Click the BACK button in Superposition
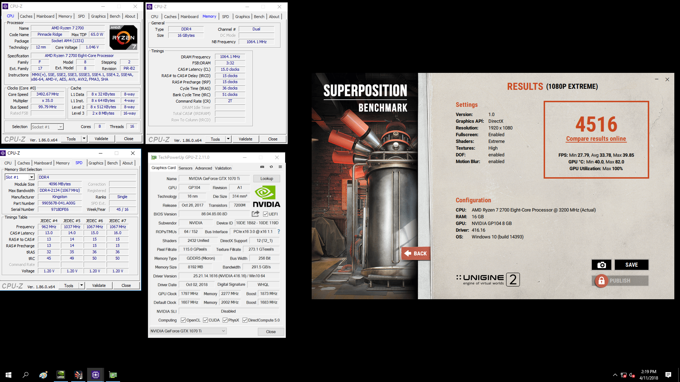 (416, 253)
